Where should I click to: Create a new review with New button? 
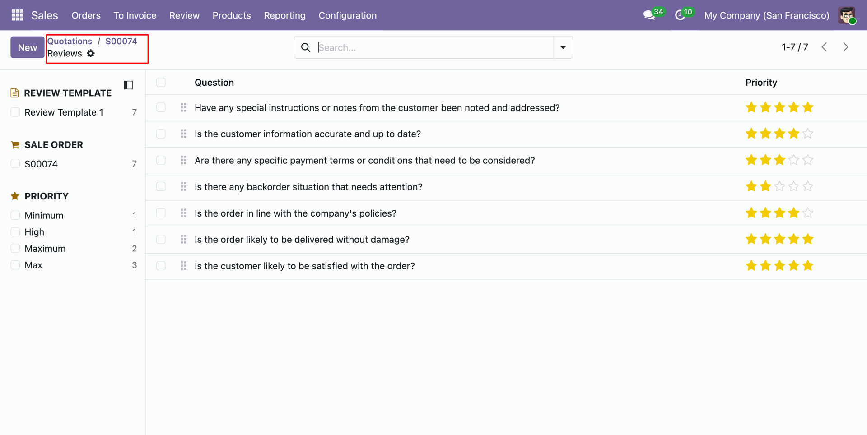[28, 47]
